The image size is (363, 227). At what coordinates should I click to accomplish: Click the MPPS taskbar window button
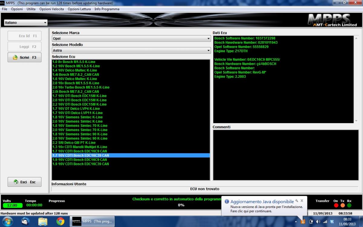[92, 222]
